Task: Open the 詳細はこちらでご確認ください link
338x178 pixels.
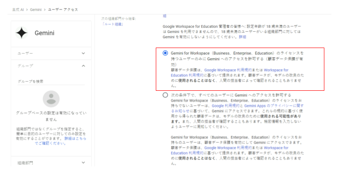Action: [61, 141]
